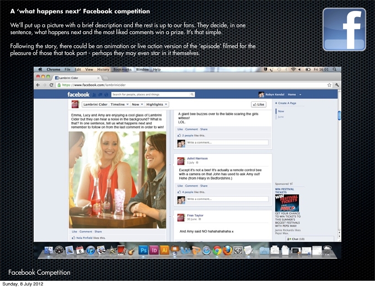Expand the Highlights dropdown

click(157, 105)
